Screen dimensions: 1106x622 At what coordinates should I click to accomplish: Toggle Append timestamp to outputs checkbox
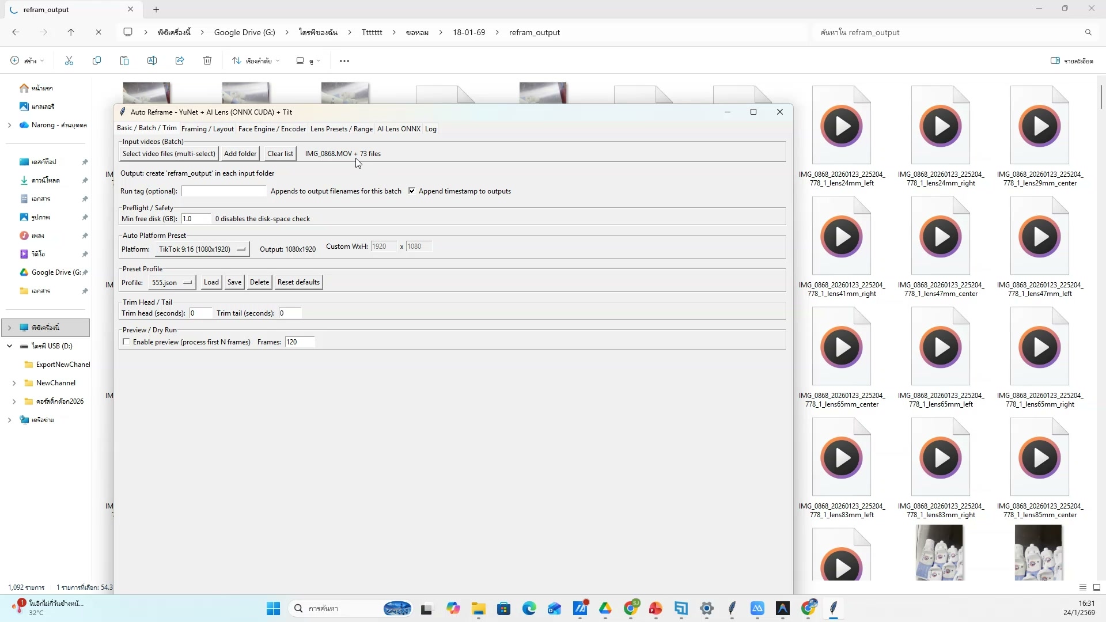tap(412, 191)
